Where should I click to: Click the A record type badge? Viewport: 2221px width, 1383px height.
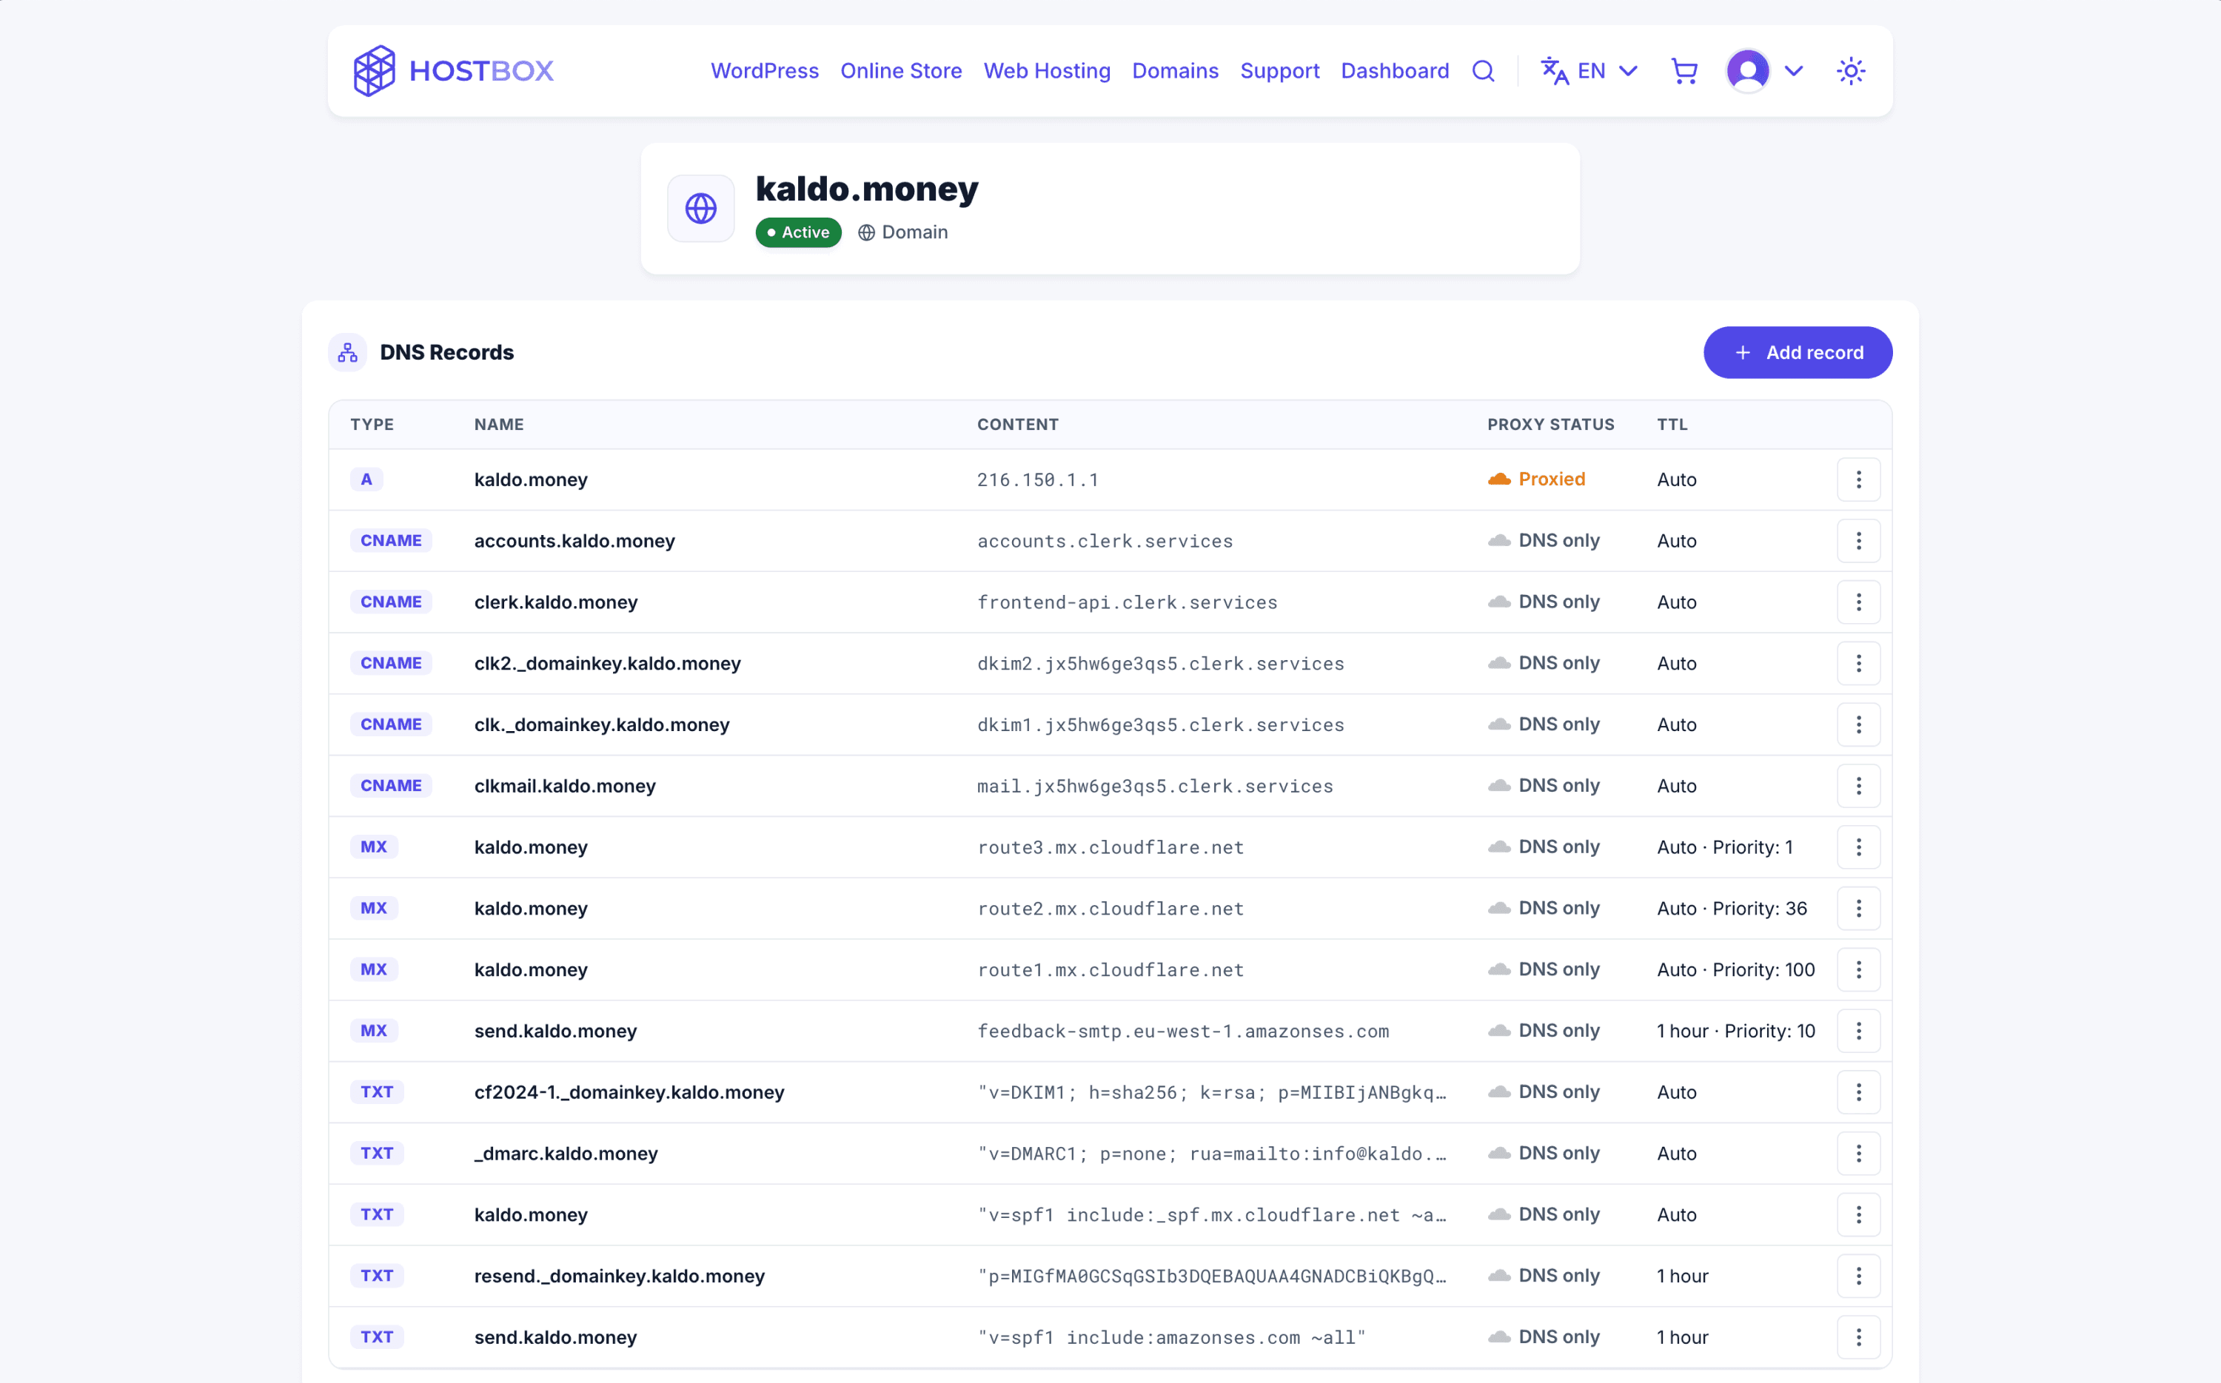366,479
